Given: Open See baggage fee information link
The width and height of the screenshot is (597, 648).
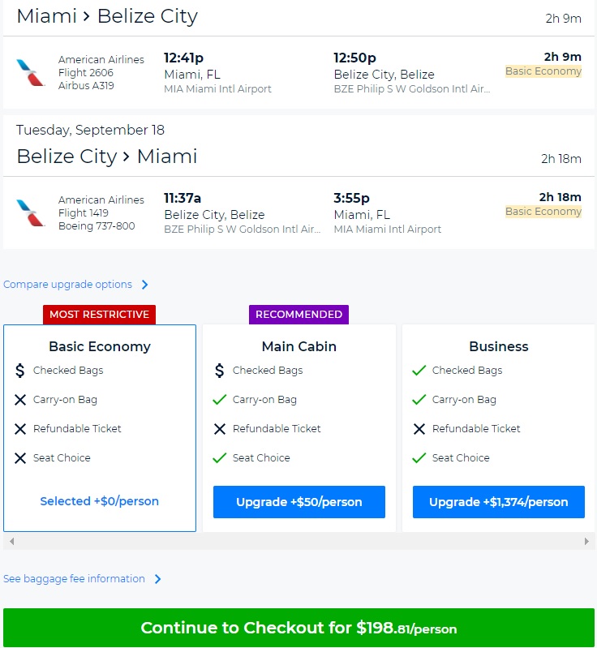Looking at the screenshot, I should click(74, 579).
